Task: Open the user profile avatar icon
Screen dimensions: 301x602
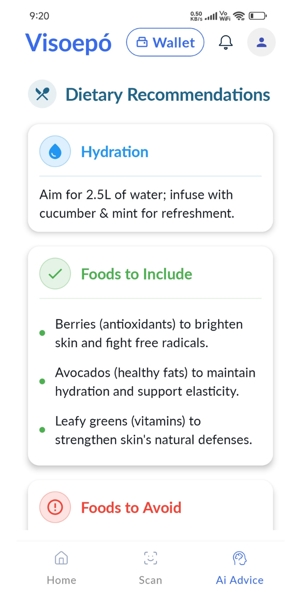Action: pyautogui.click(x=261, y=43)
